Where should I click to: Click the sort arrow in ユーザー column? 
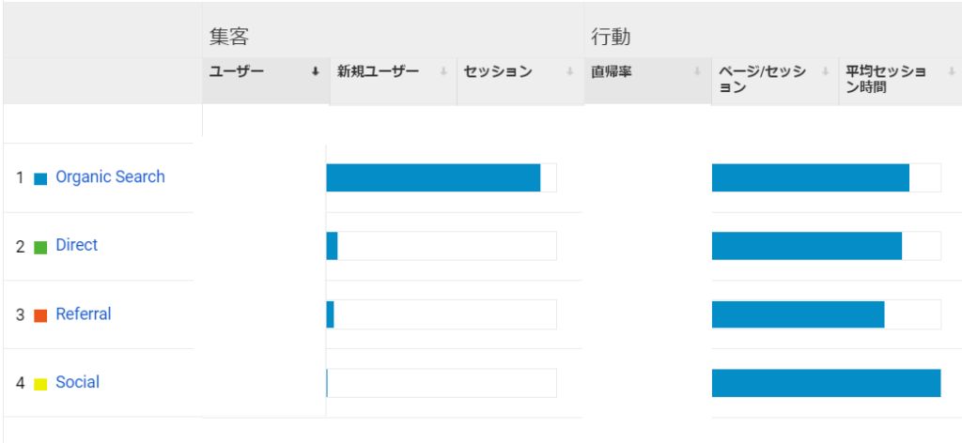(316, 71)
